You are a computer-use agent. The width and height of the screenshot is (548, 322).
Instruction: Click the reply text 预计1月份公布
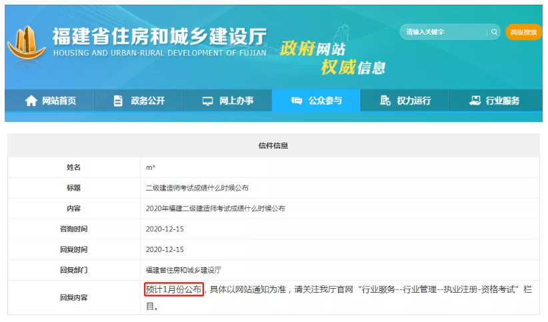click(x=174, y=289)
